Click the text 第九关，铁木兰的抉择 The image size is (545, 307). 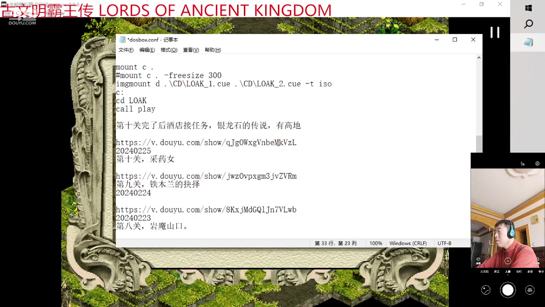[158, 184]
